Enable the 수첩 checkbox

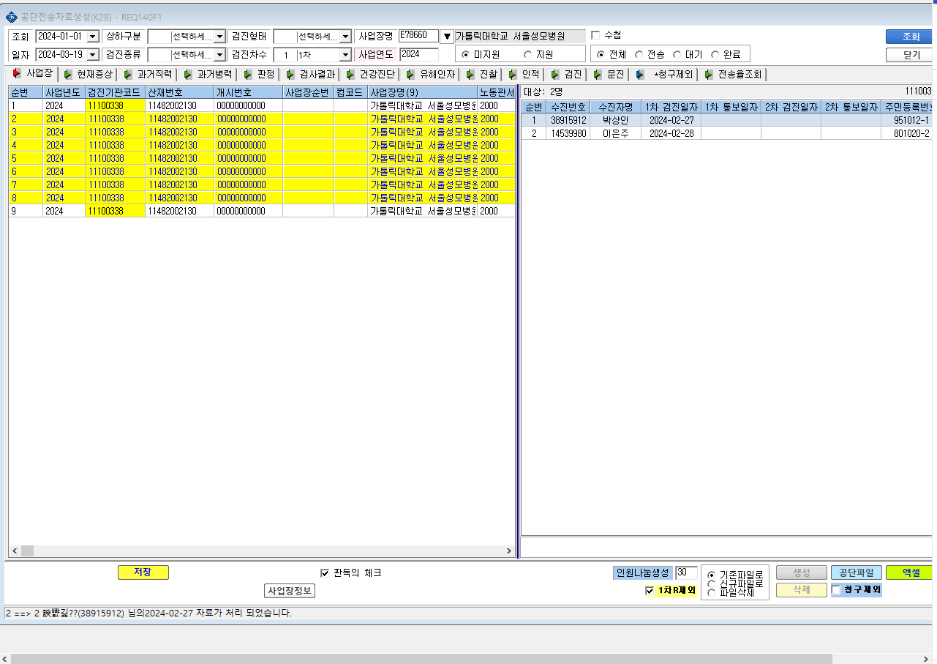(595, 35)
